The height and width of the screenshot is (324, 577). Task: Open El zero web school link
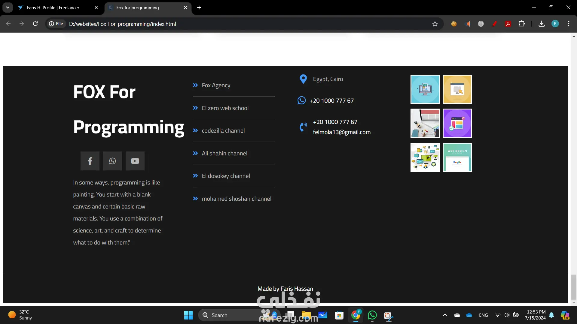[x=225, y=108]
